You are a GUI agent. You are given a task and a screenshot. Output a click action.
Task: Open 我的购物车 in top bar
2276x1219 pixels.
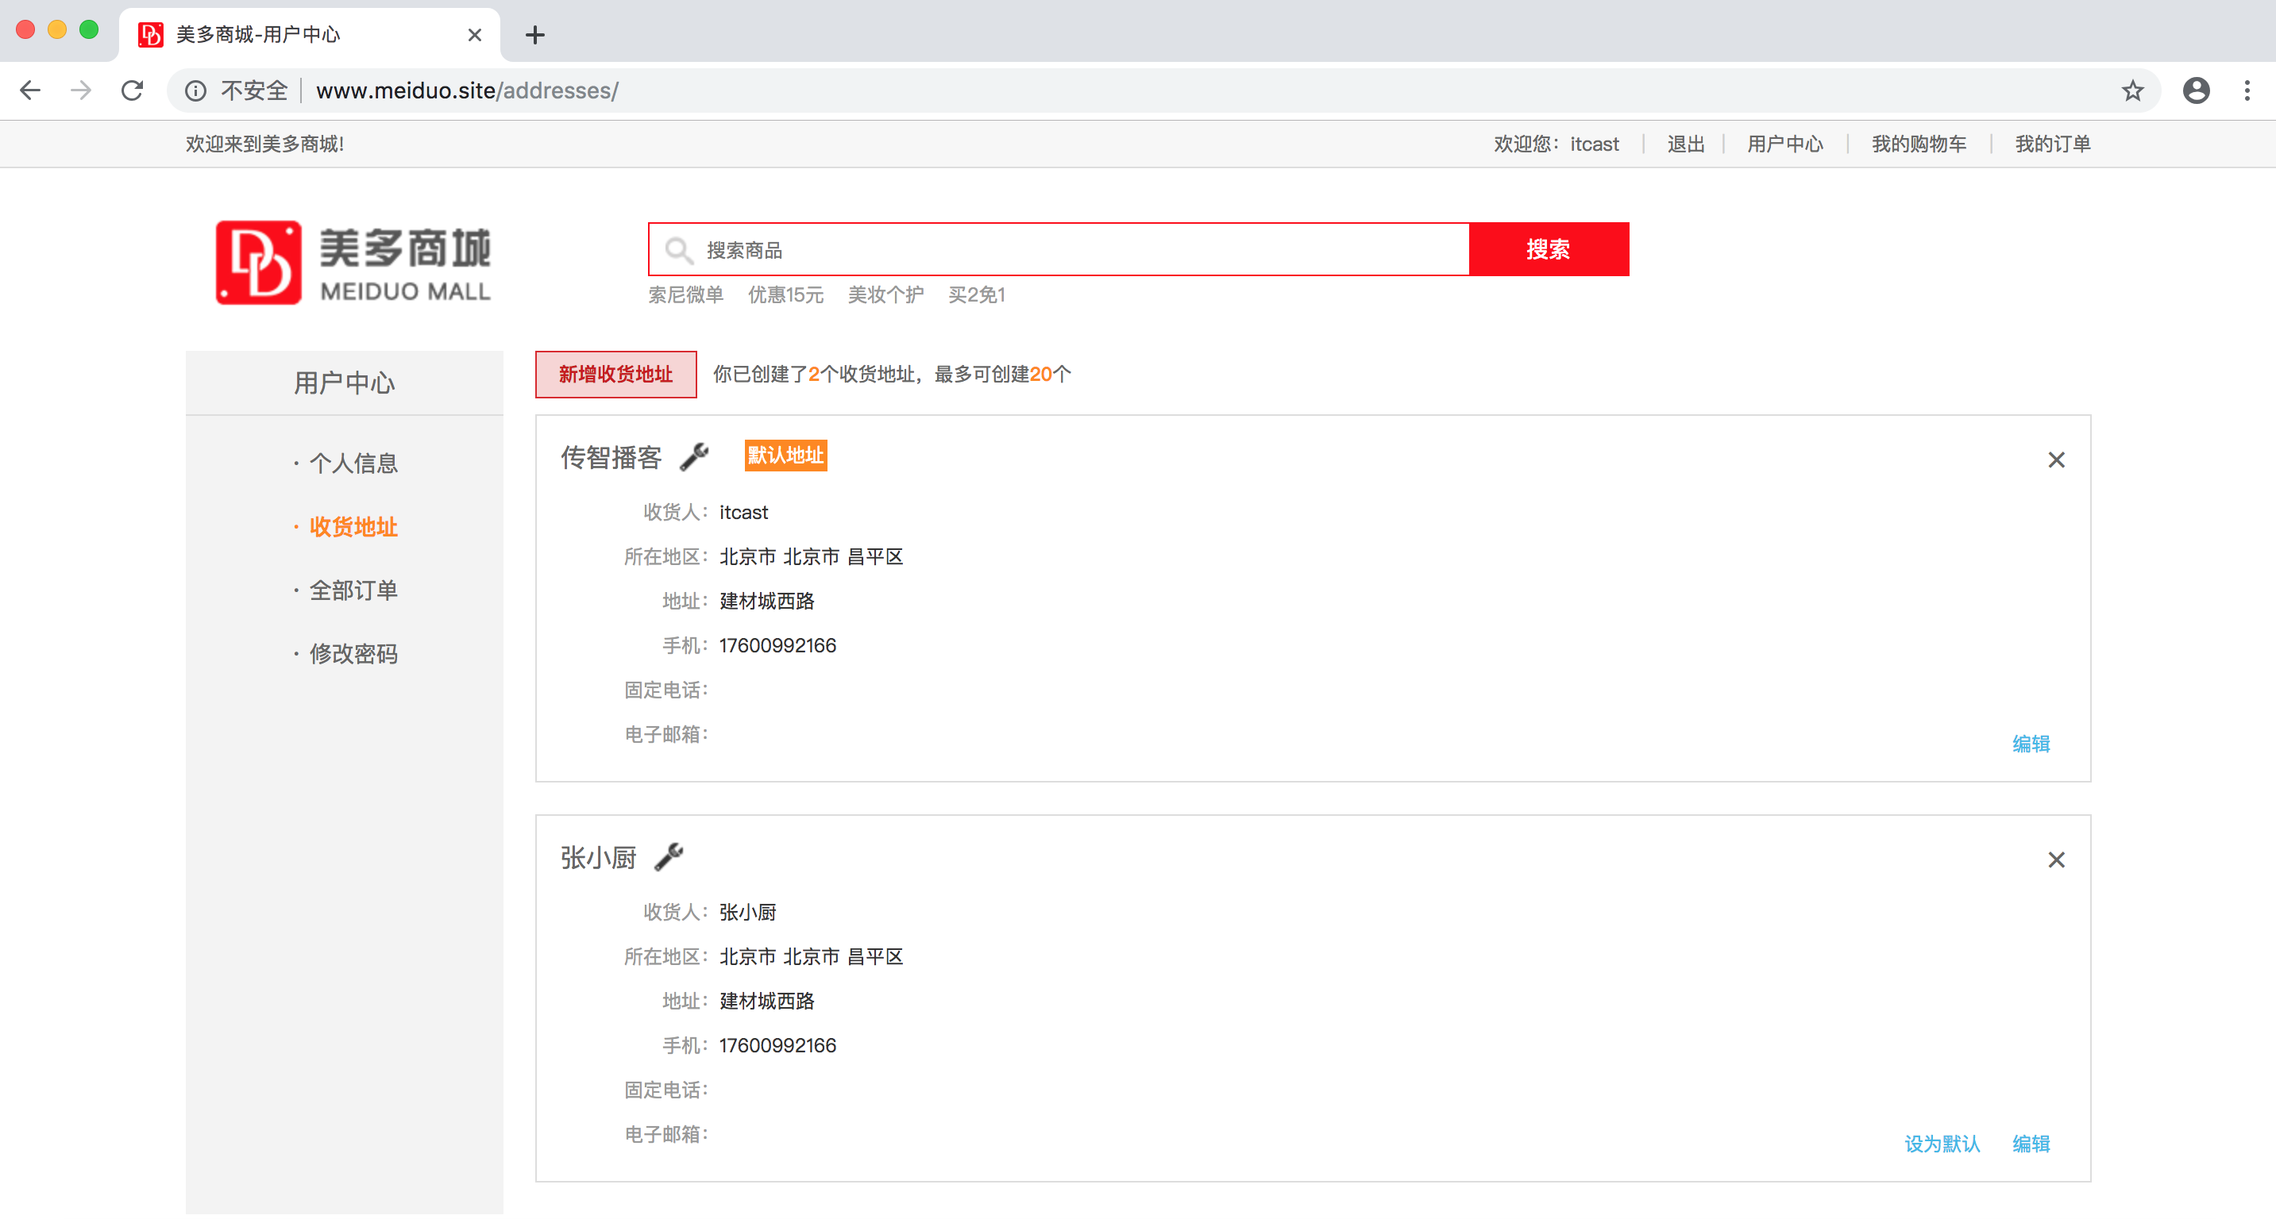coord(1918,144)
